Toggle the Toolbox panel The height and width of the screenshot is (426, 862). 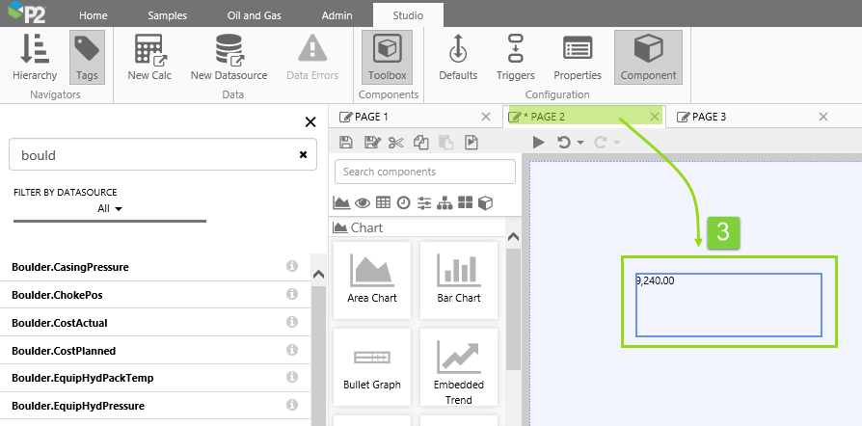[x=387, y=57]
